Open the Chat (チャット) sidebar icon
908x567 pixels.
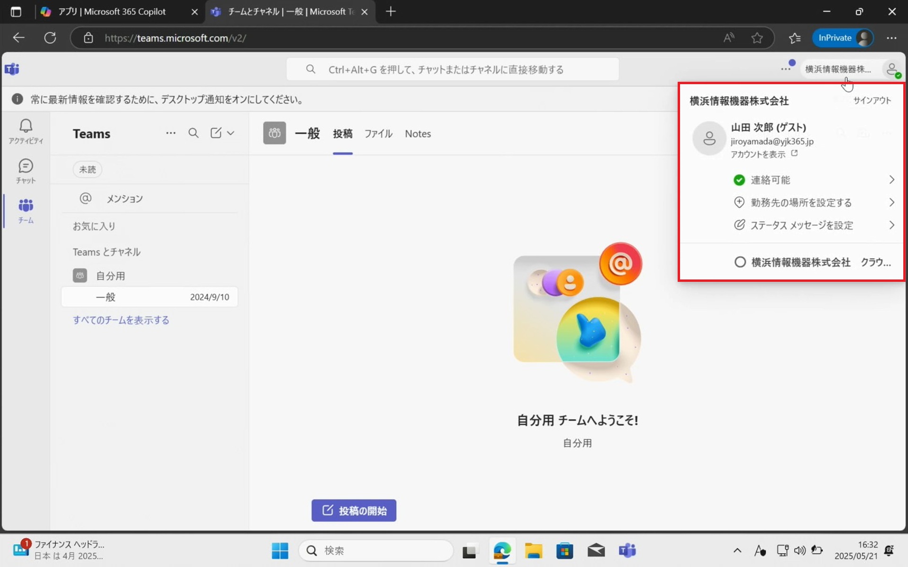pyautogui.click(x=26, y=171)
